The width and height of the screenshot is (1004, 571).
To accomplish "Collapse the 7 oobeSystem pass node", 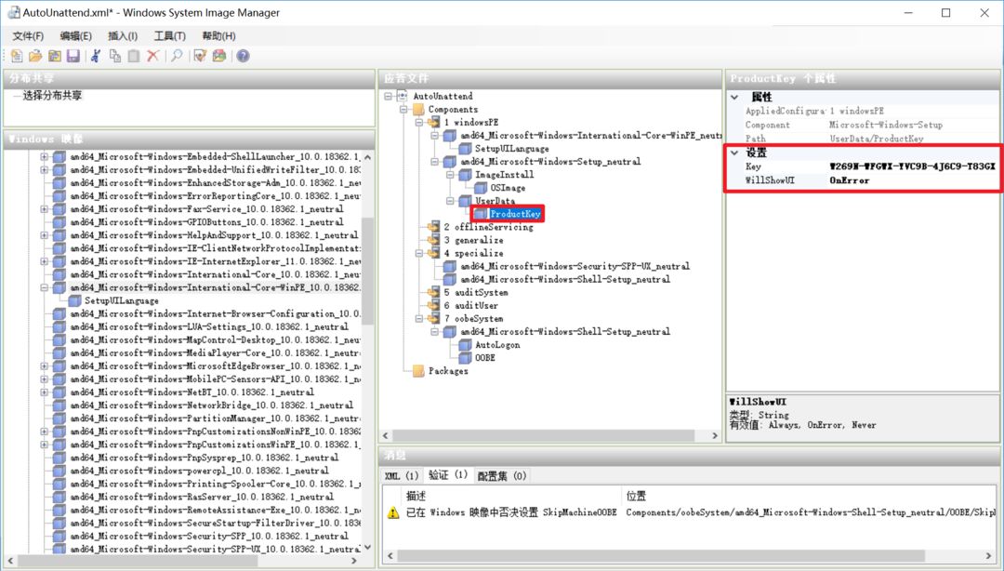I will 418,318.
